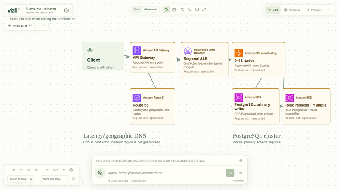Screen dimensions: 339x190
Task: Zoom out with the minus button
Action: 47,170
